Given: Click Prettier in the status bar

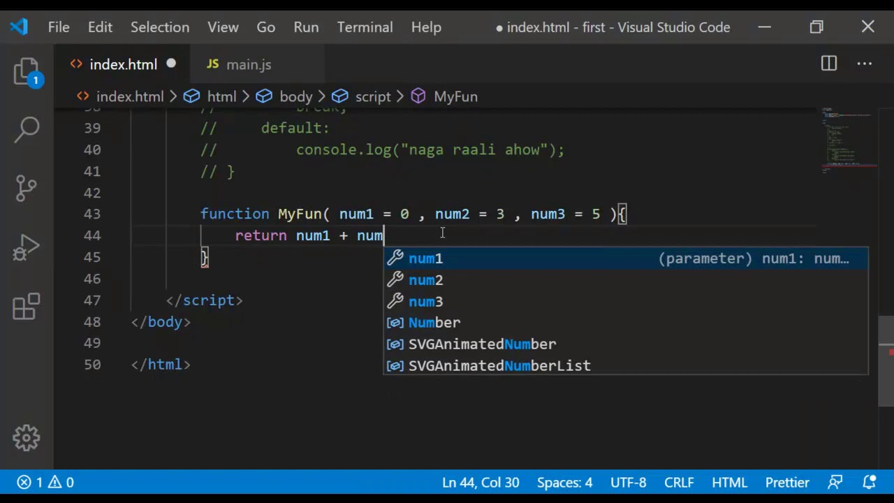Looking at the screenshot, I should (787, 483).
